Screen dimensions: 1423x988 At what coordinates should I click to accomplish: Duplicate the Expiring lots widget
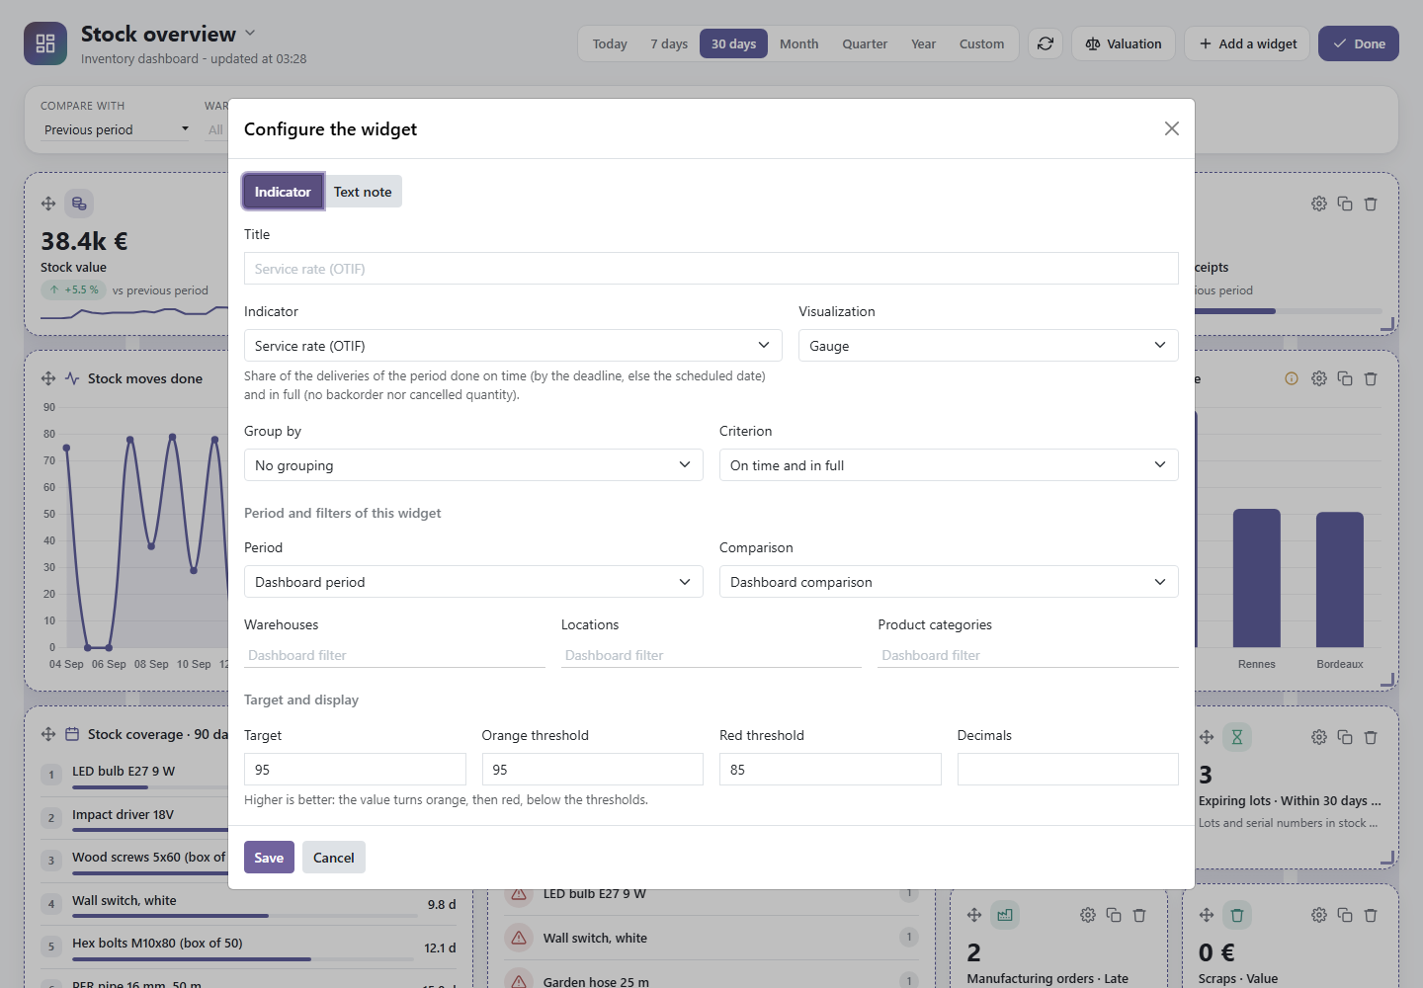coord(1345,737)
